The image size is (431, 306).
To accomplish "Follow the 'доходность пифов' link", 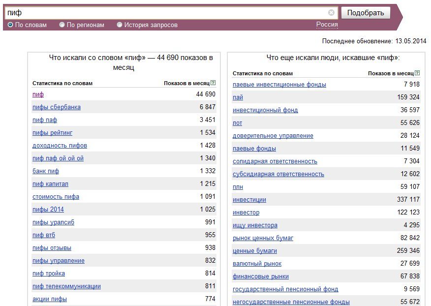I will coord(60,146).
